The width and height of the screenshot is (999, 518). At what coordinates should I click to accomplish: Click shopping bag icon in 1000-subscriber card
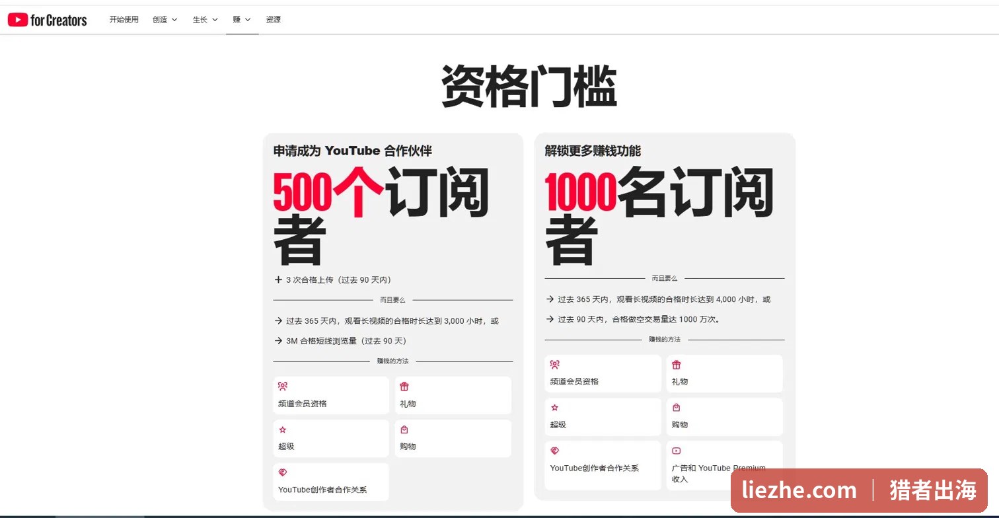pyautogui.click(x=677, y=408)
